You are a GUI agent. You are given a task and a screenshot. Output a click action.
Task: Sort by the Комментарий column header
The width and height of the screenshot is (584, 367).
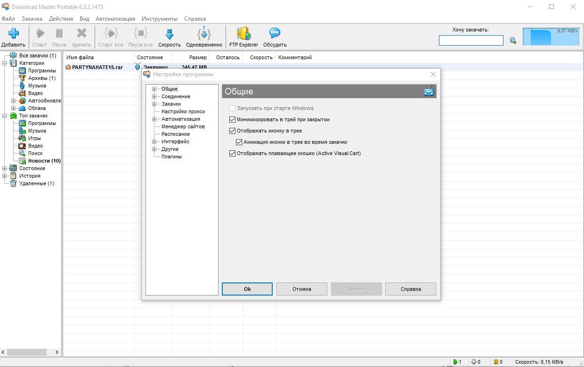295,57
